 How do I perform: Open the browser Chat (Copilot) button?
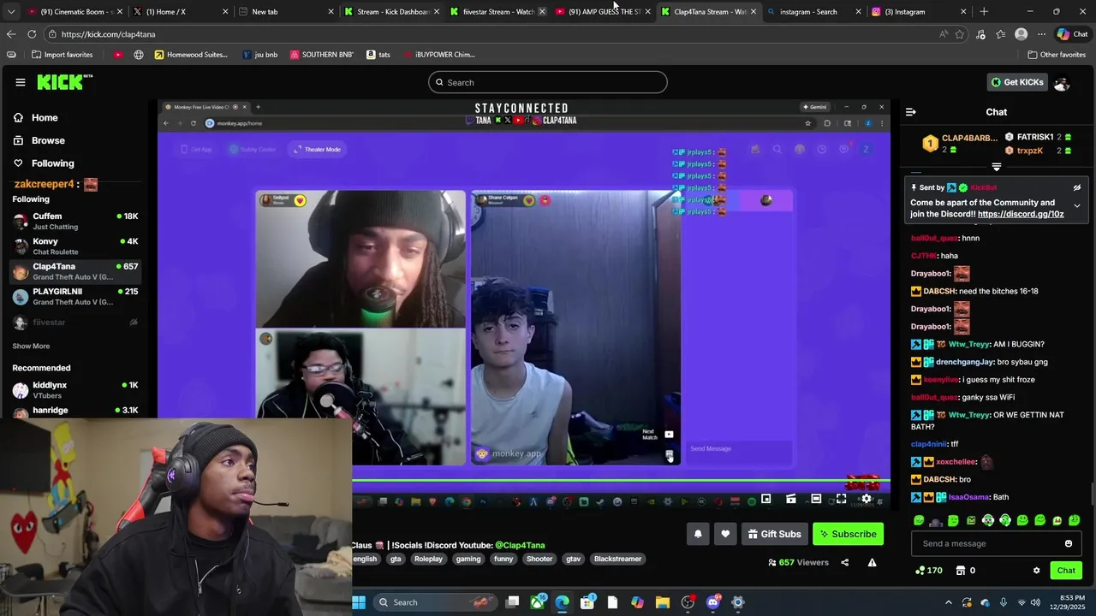click(1072, 34)
